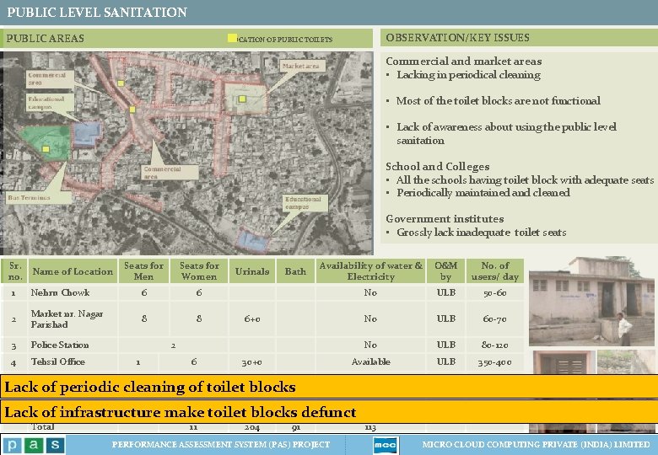
Task: Click the green shaded Bus Terminus zone on the map
Action: 45,143
